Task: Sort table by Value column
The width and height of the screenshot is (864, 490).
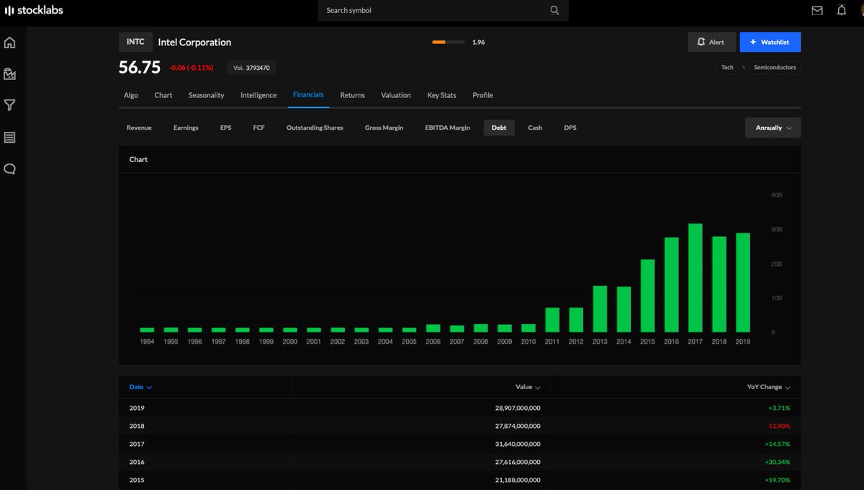Action: click(528, 387)
